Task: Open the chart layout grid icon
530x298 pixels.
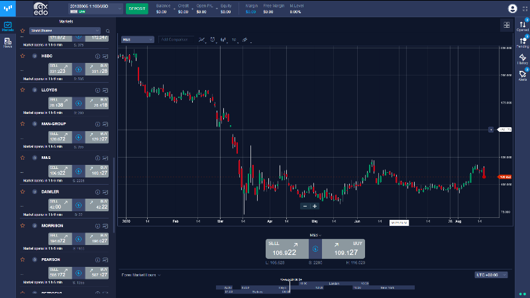Action: point(506,25)
